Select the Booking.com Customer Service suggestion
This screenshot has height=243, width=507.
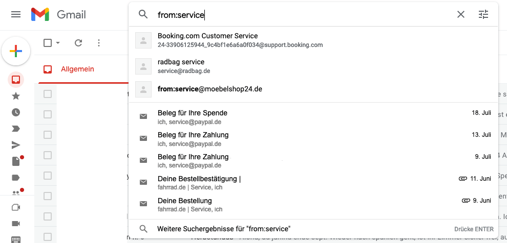point(313,40)
